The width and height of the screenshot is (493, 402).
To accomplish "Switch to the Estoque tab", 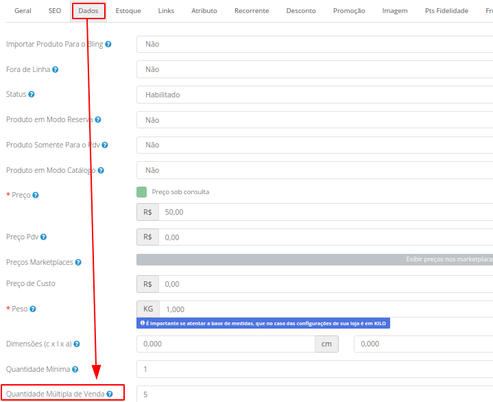I will [x=128, y=11].
